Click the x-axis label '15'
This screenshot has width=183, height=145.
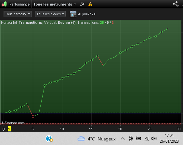point(91,129)
